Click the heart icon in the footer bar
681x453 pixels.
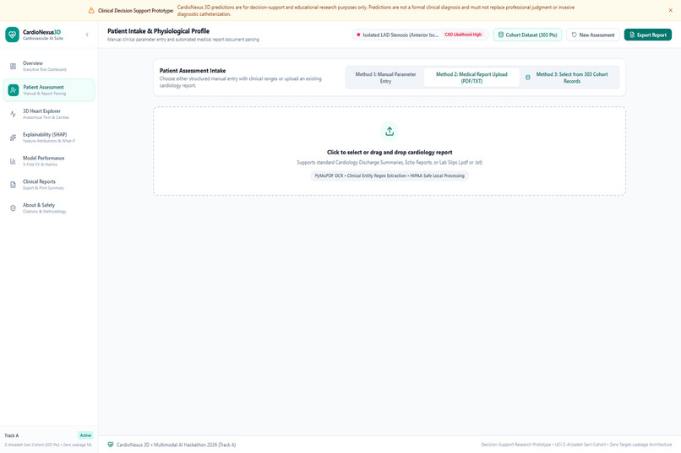[x=111, y=445]
